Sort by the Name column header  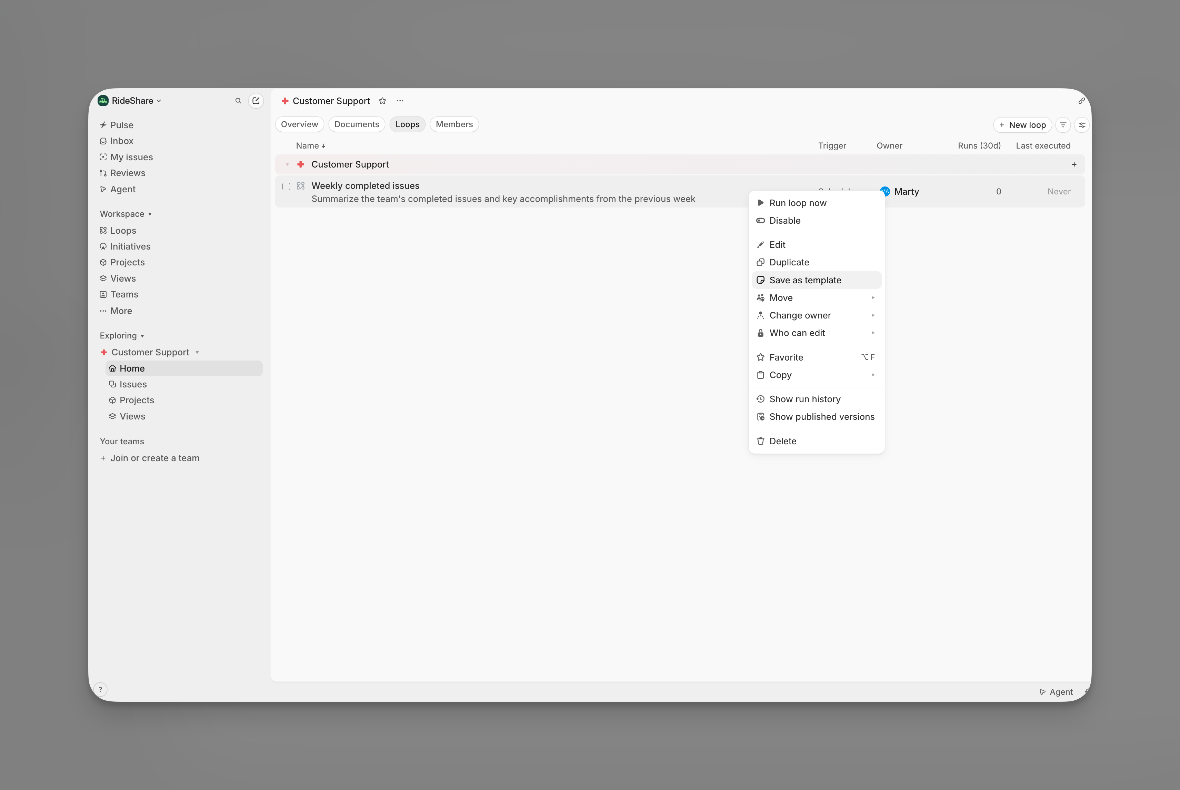pyautogui.click(x=310, y=145)
